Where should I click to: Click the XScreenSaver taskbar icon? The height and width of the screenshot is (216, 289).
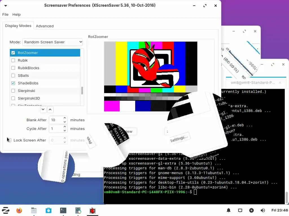(93, 210)
